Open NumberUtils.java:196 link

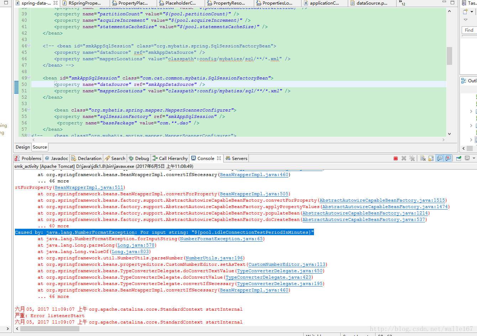214,258
